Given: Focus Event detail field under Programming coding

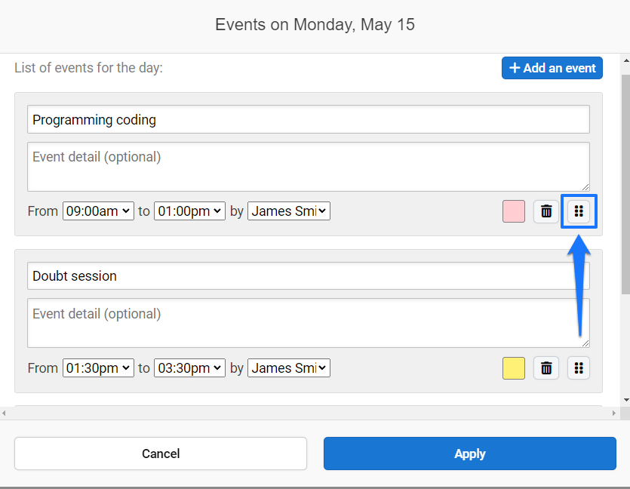Looking at the screenshot, I should [x=309, y=167].
